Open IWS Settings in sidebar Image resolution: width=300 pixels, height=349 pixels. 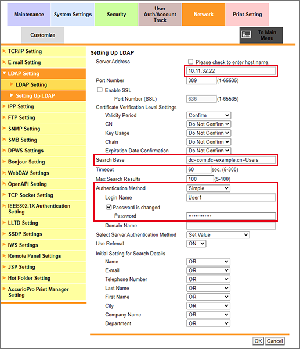44,245
